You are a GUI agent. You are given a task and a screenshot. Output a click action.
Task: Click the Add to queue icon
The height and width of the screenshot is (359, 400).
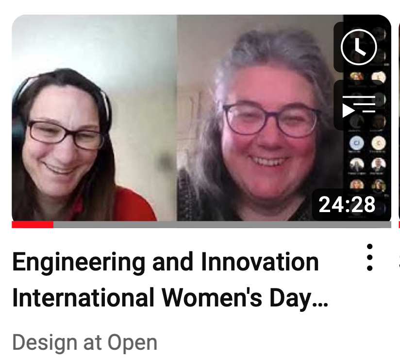click(359, 106)
